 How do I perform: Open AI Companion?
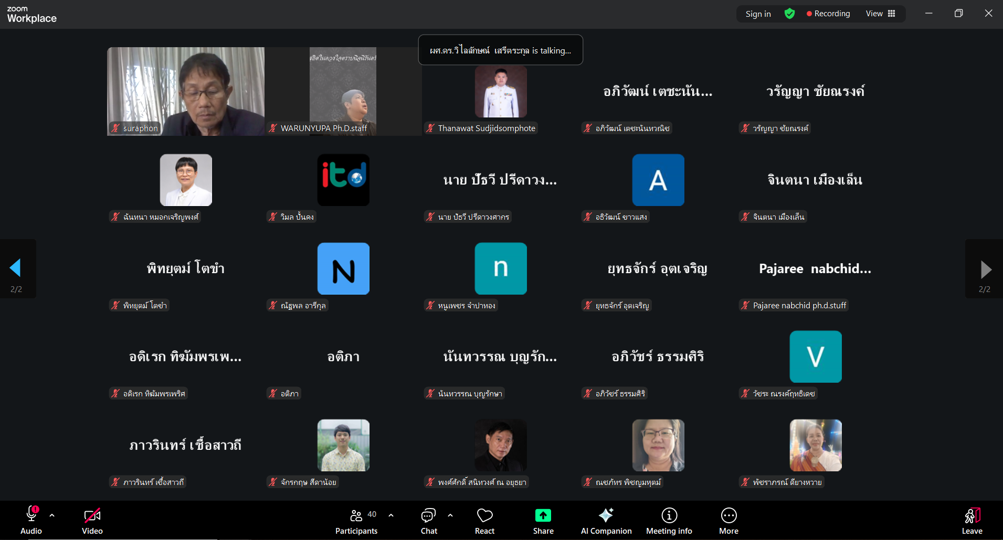(606, 521)
